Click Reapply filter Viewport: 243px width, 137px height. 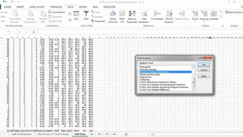(x=97, y=17)
